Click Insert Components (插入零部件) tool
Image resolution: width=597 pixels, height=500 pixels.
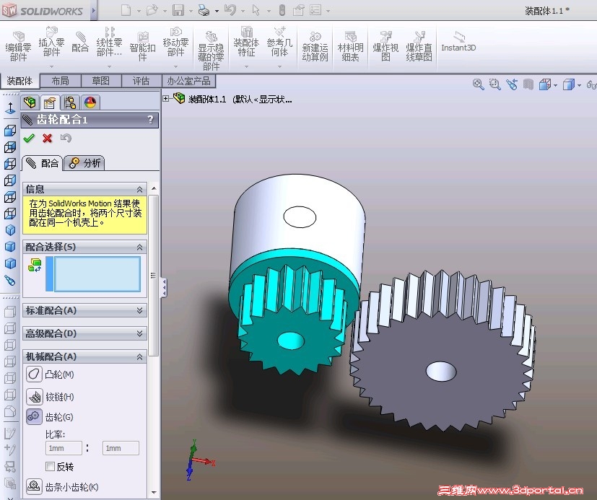click(x=51, y=42)
